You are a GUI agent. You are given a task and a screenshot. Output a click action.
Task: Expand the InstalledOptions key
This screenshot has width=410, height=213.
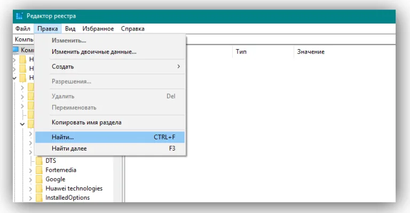[30, 198]
